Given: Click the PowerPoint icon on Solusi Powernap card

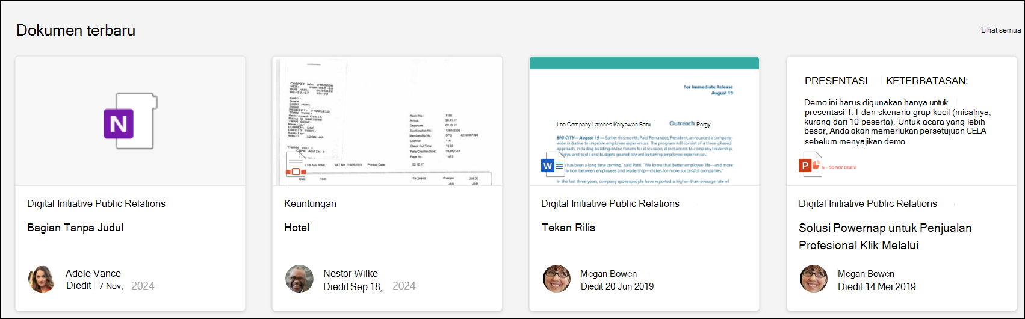Looking at the screenshot, I should pyautogui.click(x=810, y=164).
